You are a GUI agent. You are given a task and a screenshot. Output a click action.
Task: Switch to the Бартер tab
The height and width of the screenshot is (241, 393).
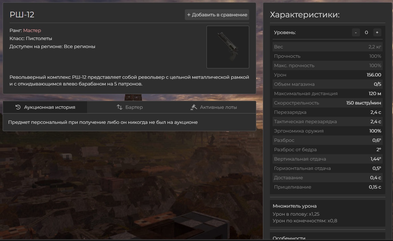tap(134, 107)
